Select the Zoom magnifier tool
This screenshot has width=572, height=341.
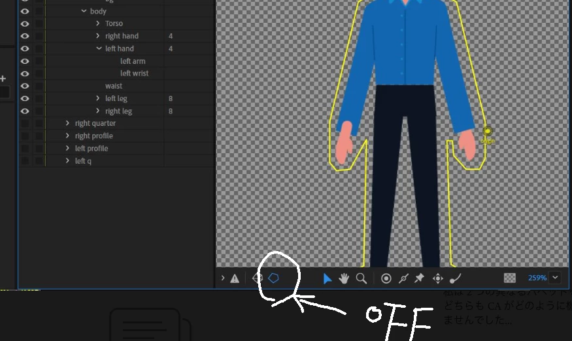(361, 278)
